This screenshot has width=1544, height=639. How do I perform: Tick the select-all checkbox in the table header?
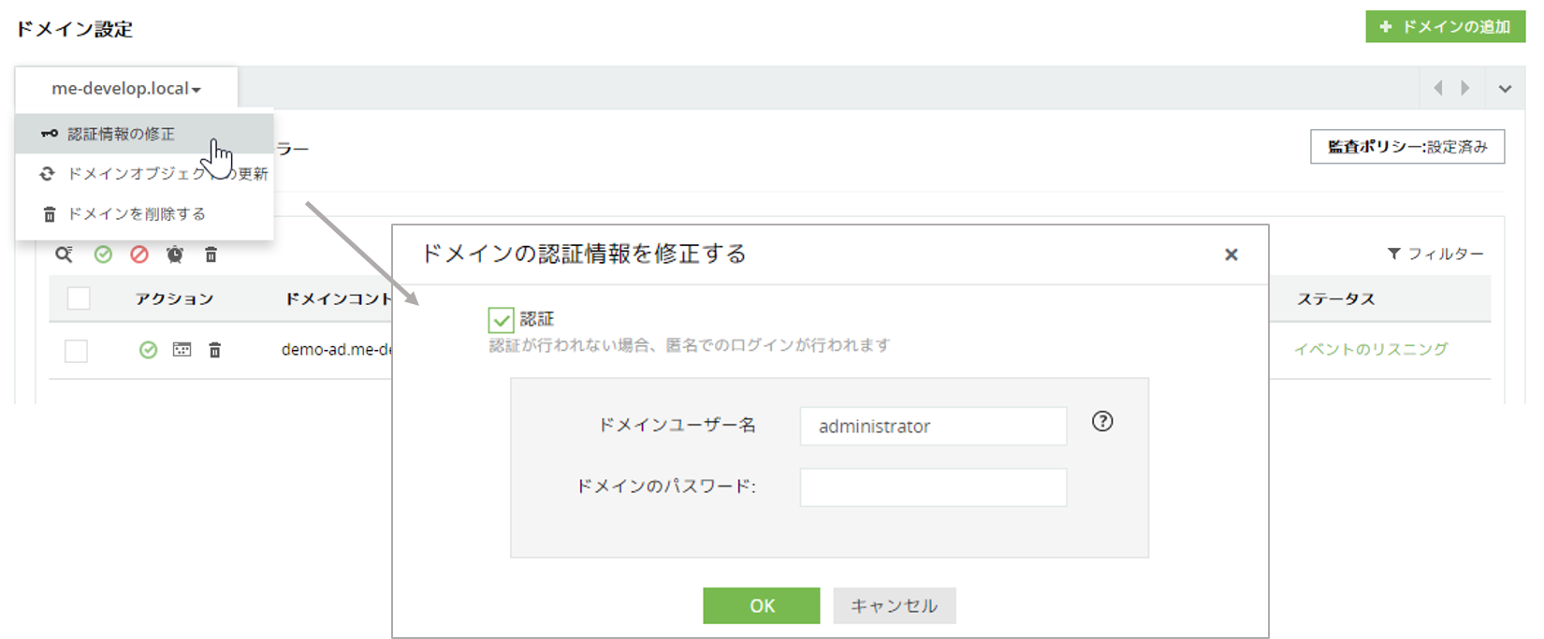79,298
